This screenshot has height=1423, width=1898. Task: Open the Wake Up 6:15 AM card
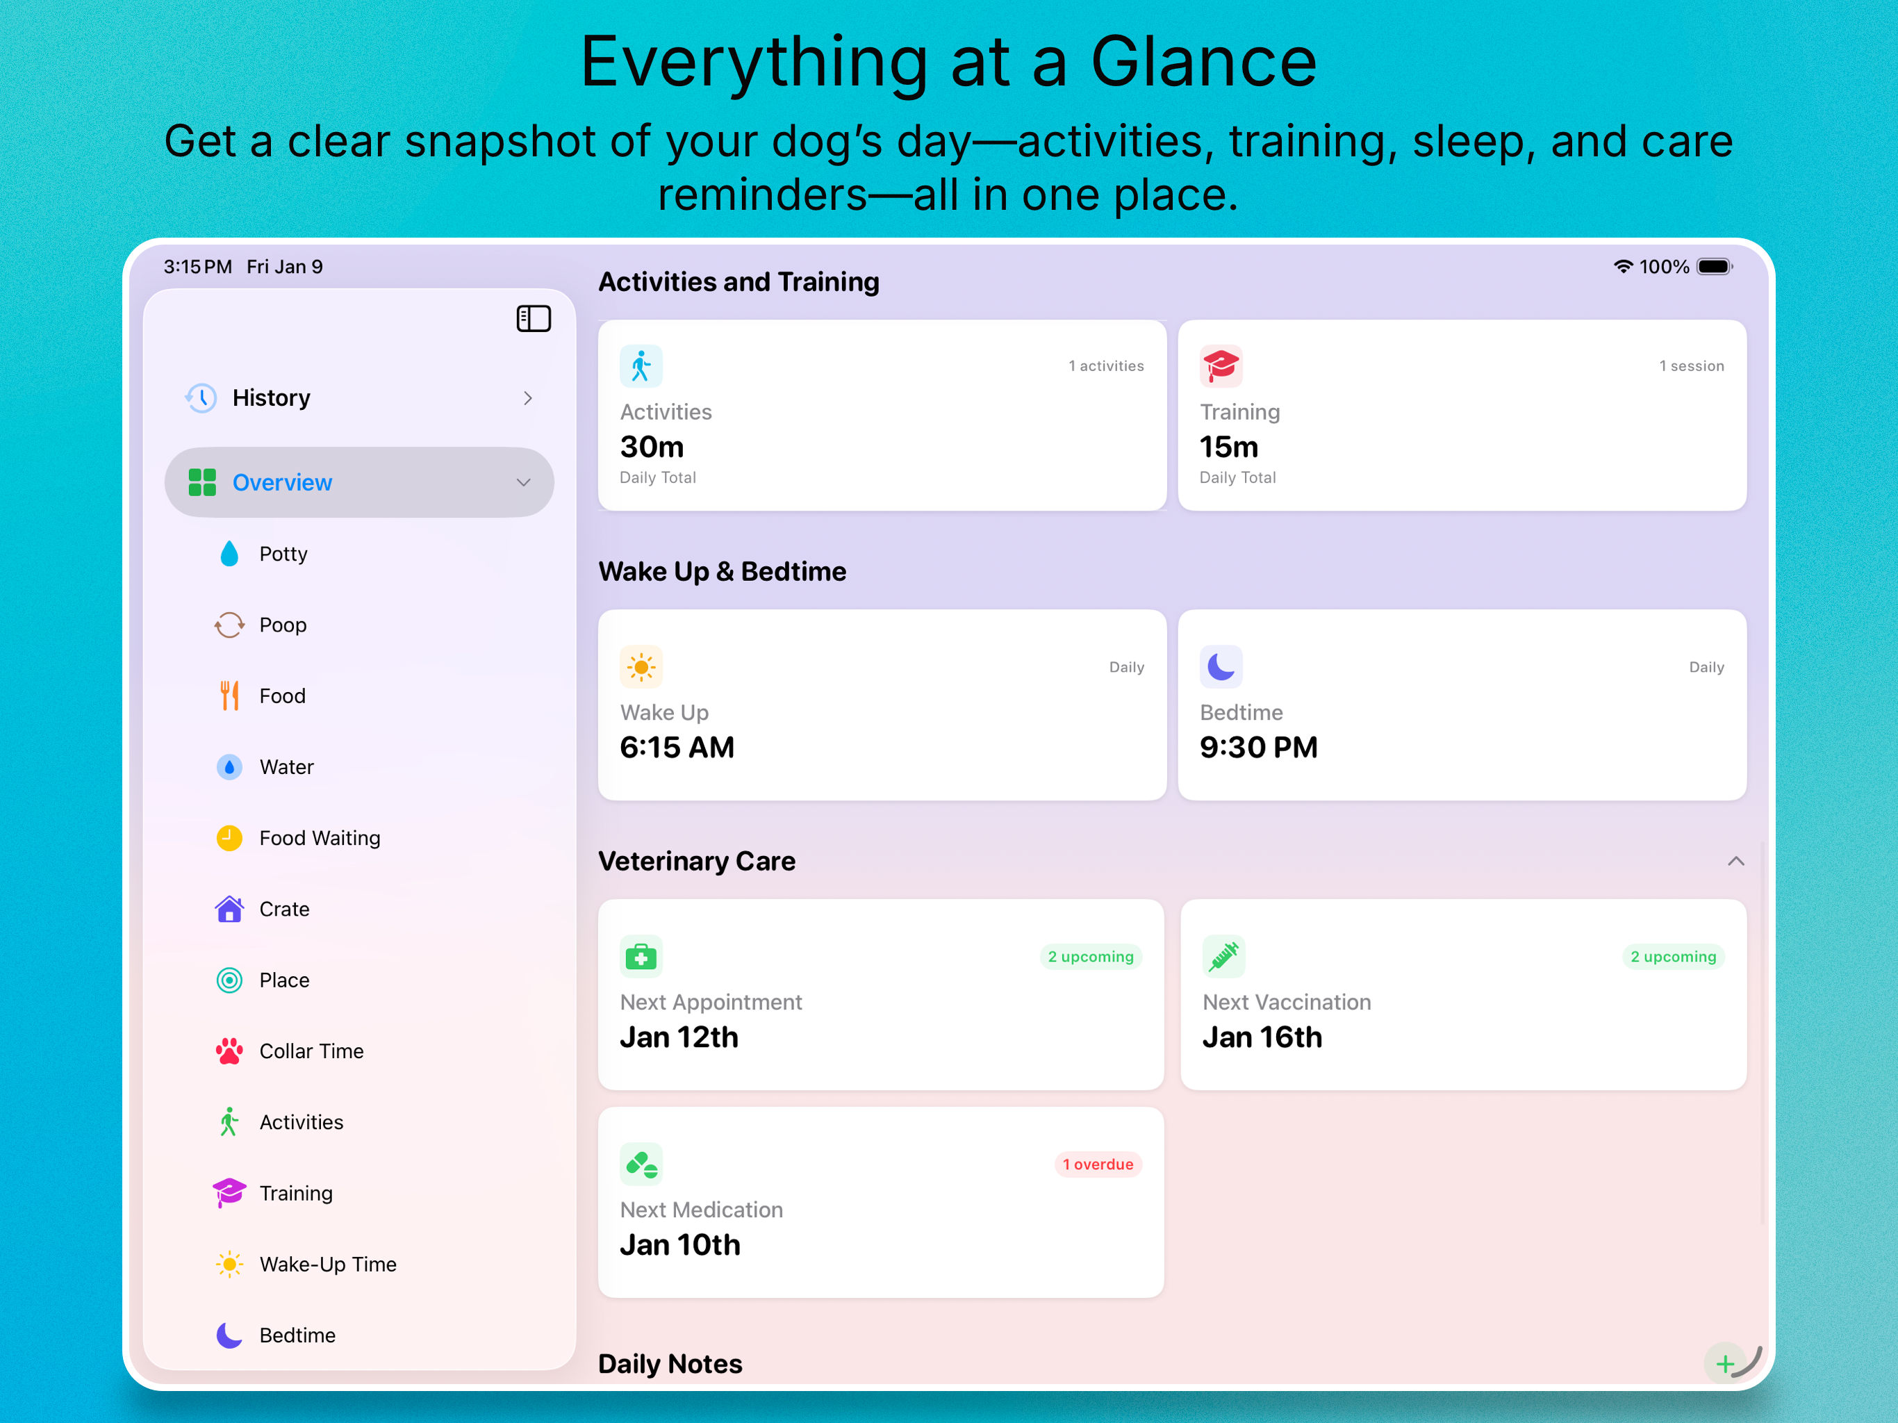pos(882,705)
